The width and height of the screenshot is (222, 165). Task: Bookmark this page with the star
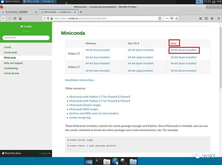click(x=177, y=19)
